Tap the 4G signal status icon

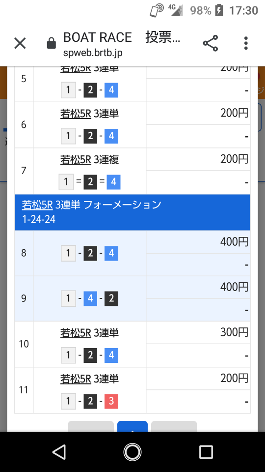point(176,10)
